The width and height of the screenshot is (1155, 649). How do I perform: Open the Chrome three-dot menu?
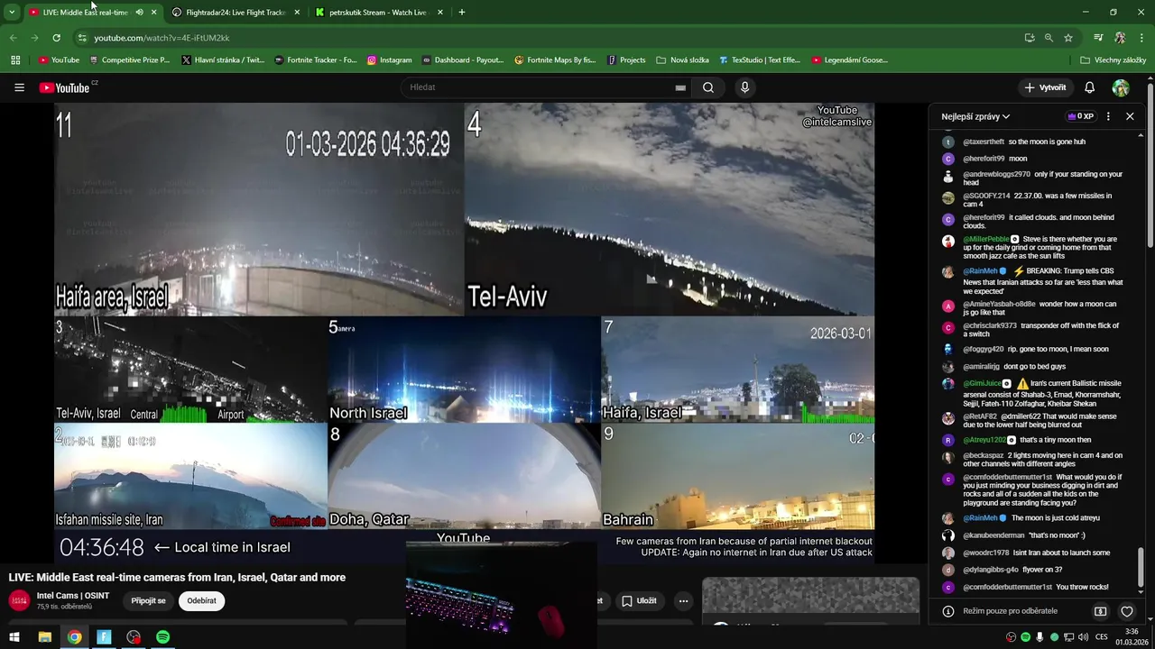1142,38
